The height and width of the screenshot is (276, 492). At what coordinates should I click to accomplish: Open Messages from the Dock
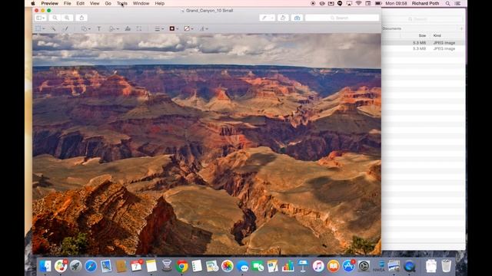(x=243, y=266)
